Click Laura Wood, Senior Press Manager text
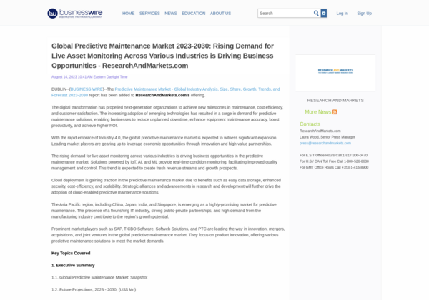This screenshot has width=429, height=300. pos(327,137)
